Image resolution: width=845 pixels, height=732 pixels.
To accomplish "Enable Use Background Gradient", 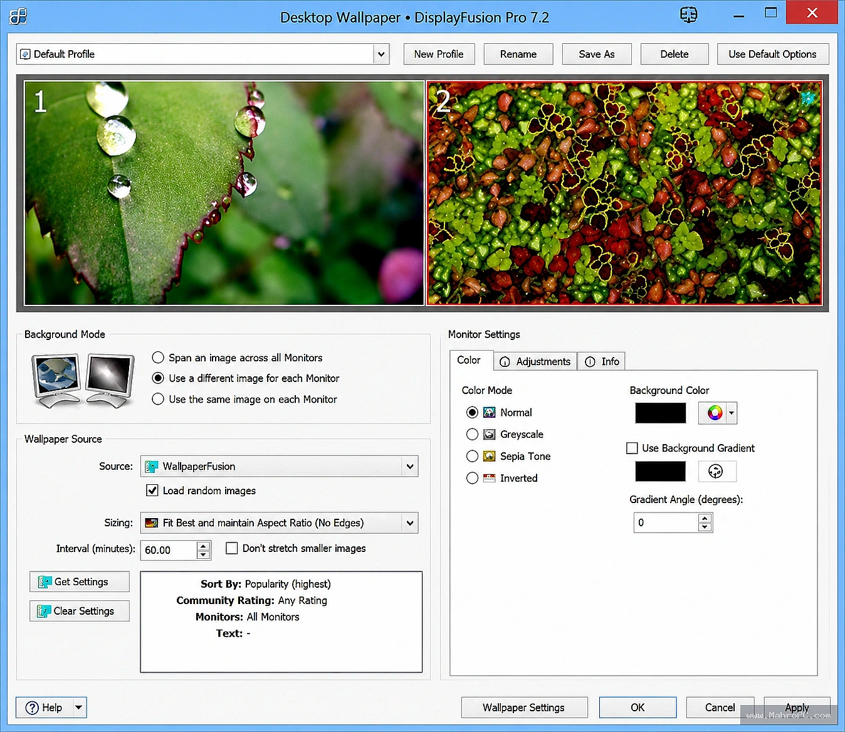I will tap(632, 448).
